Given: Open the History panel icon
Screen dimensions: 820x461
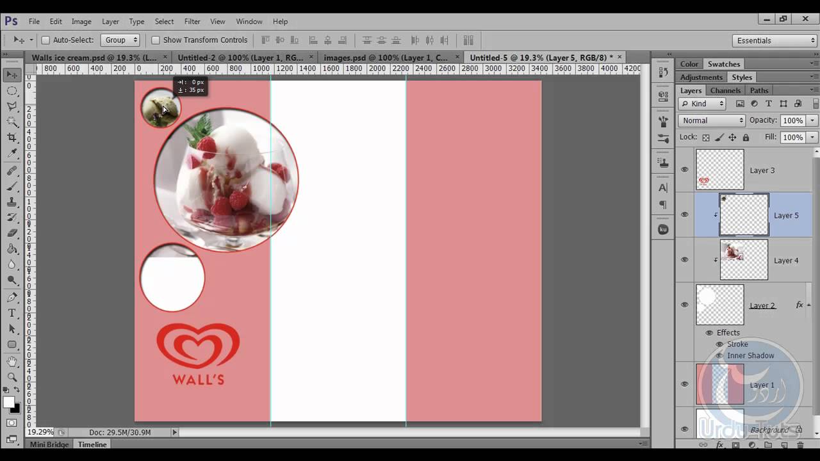Looking at the screenshot, I should (x=663, y=72).
